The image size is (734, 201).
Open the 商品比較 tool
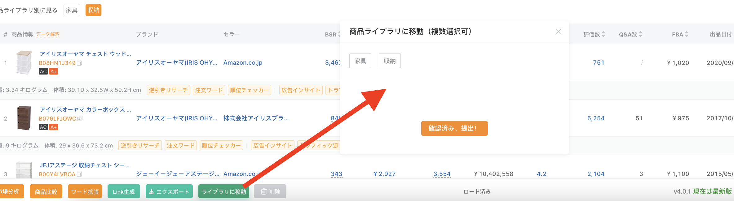click(46, 191)
